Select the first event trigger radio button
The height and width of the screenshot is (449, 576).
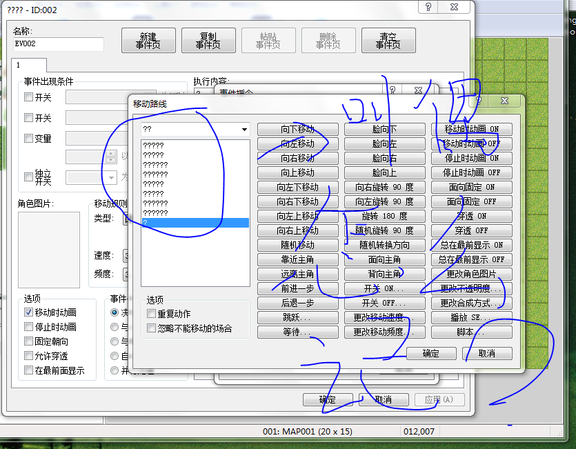pyautogui.click(x=115, y=312)
